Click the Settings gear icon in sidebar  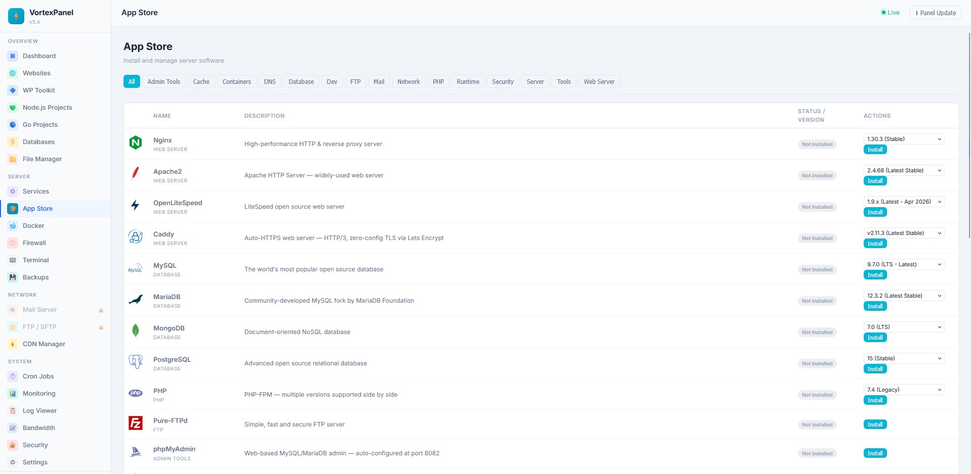[x=13, y=462]
